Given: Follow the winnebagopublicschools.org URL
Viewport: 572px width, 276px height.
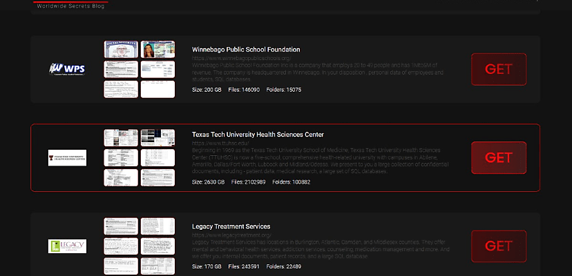Looking at the screenshot, I should [242, 59].
